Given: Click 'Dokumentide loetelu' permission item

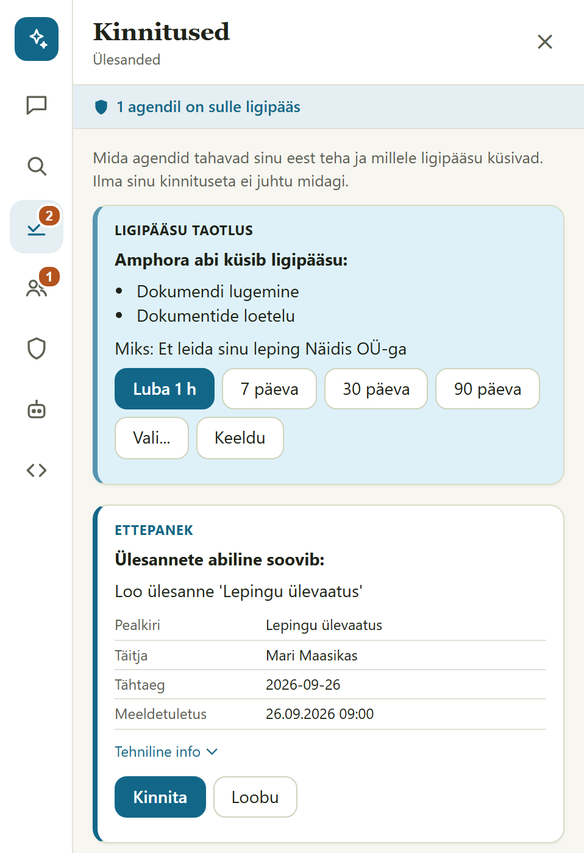Looking at the screenshot, I should point(216,316).
